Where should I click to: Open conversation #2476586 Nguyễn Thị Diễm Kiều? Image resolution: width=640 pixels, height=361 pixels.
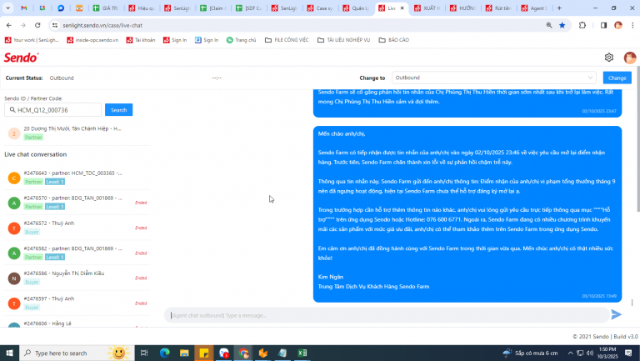click(x=77, y=278)
